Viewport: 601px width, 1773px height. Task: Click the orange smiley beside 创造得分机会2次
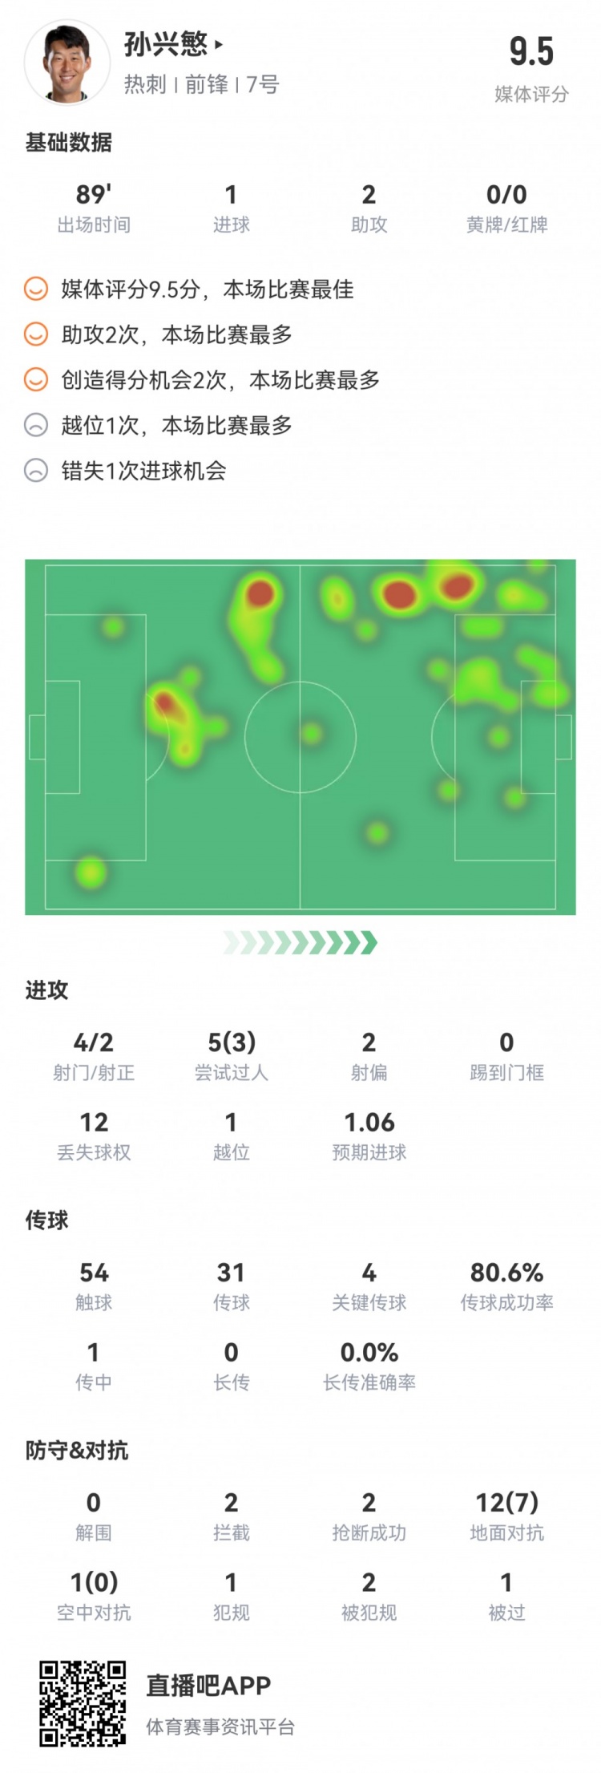coord(36,379)
